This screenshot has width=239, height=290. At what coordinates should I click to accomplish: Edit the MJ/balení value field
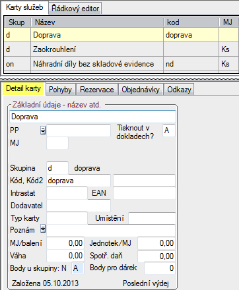coord(65,243)
